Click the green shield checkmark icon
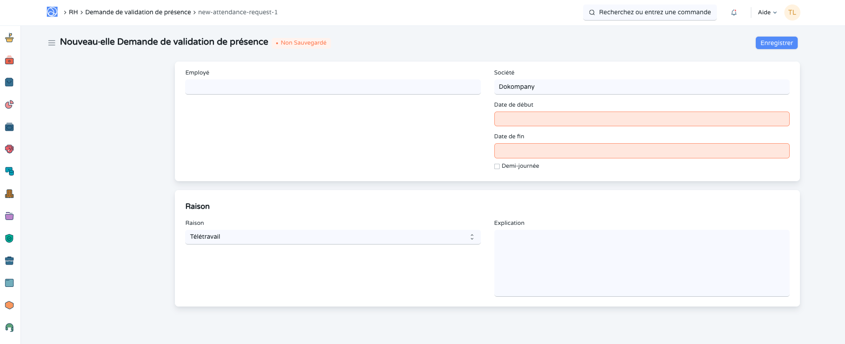This screenshot has width=845, height=344. click(x=9, y=238)
